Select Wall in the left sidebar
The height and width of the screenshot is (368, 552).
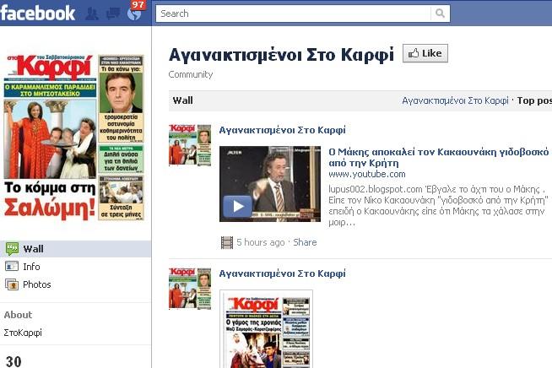(75, 249)
